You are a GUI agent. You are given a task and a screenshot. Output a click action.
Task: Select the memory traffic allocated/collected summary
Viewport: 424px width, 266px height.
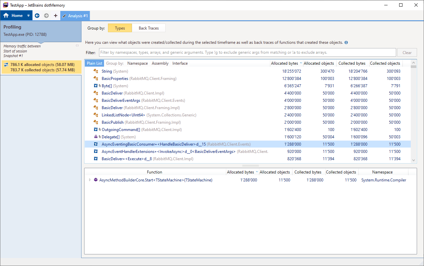41,67
